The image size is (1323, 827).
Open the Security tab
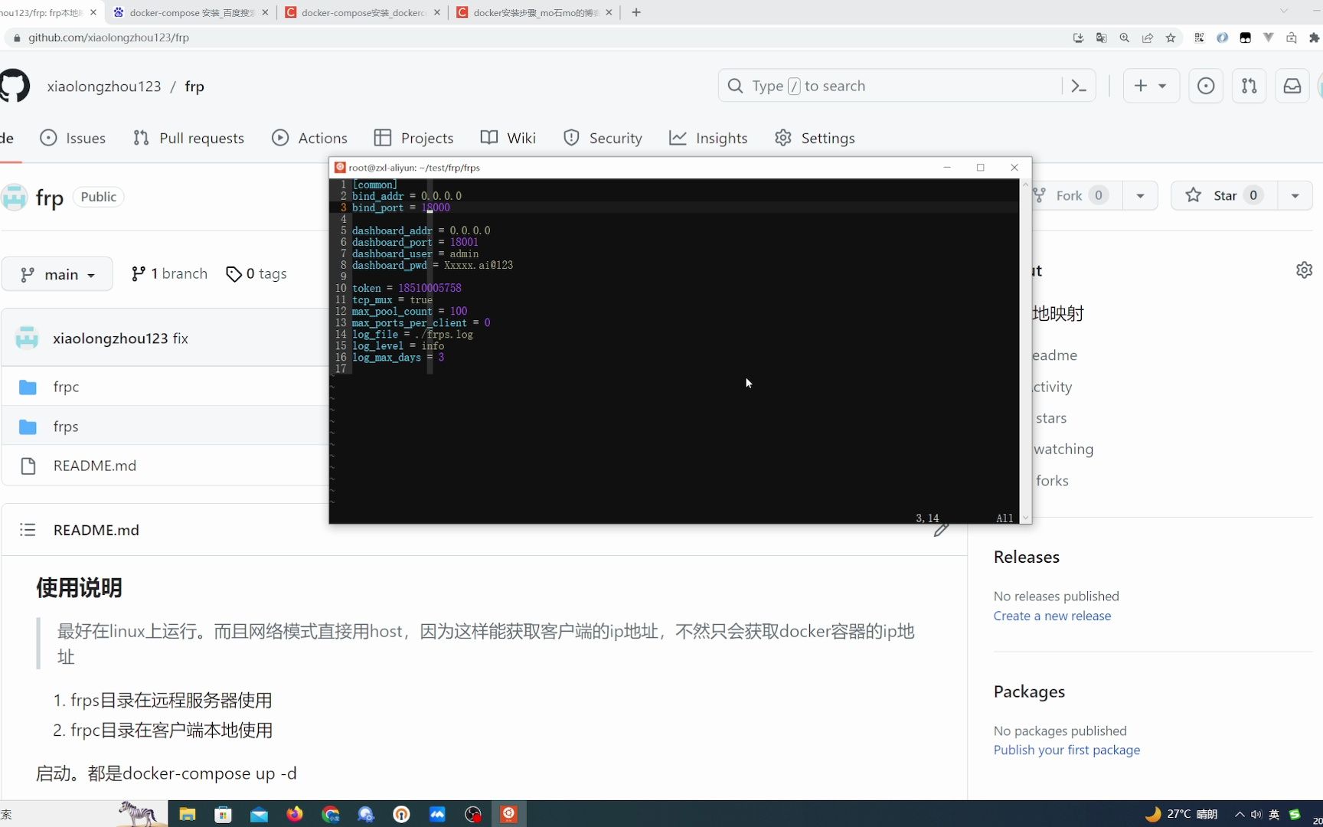click(x=603, y=138)
